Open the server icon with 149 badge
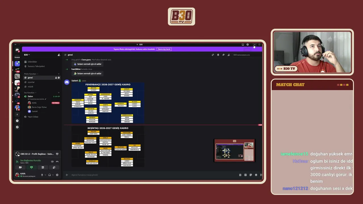The image size is (363, 204). [x=17, y=70]
